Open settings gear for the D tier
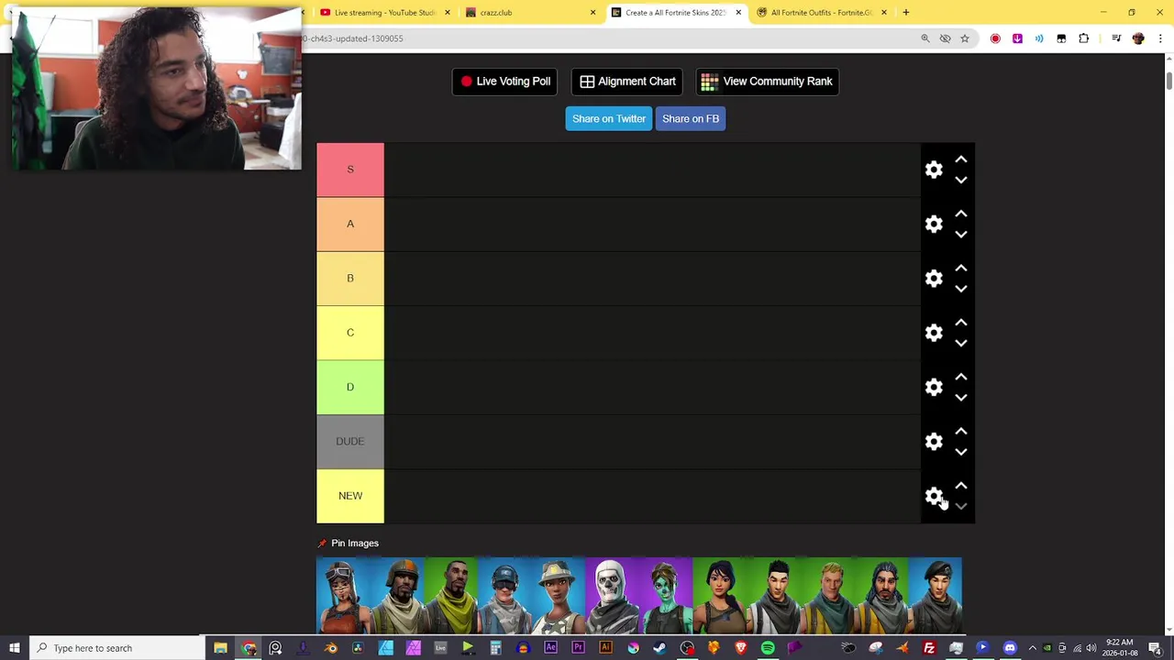 coord(934,387)
